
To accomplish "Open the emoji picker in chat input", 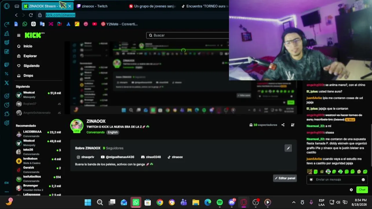I will [363, 180].
